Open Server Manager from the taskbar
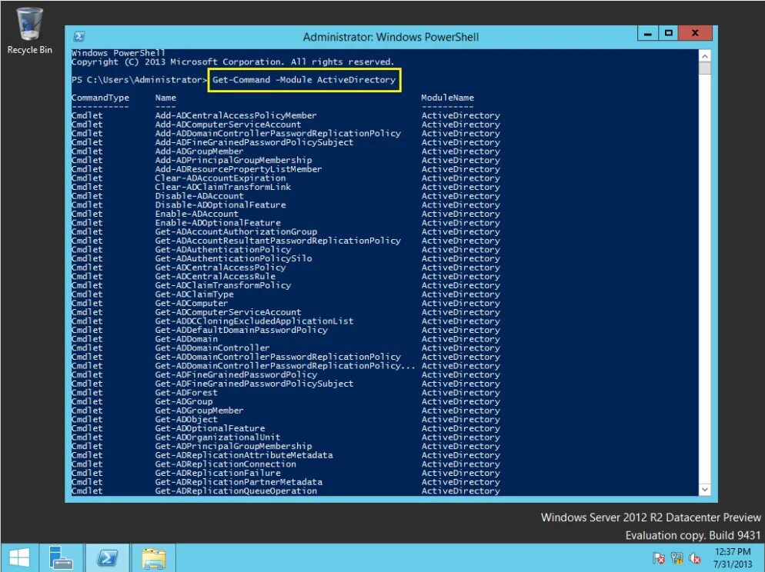 tap(61, 558)
